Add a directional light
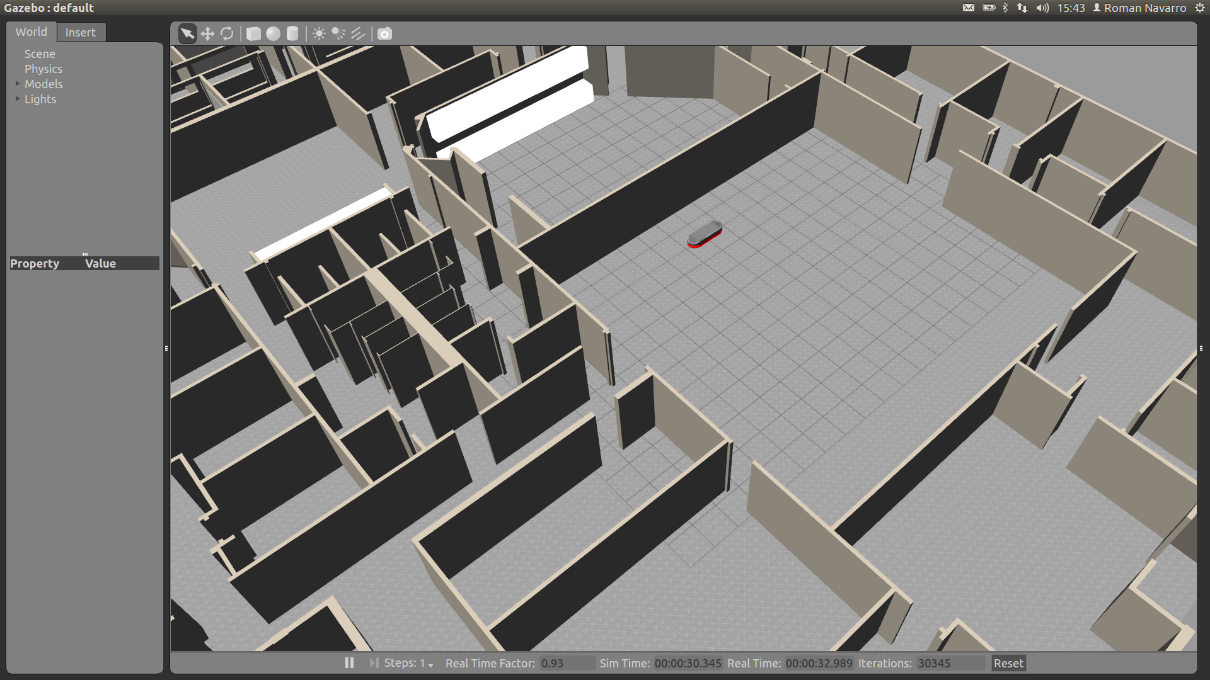The height and width of the screenshot is (680, 1210). 358,33
